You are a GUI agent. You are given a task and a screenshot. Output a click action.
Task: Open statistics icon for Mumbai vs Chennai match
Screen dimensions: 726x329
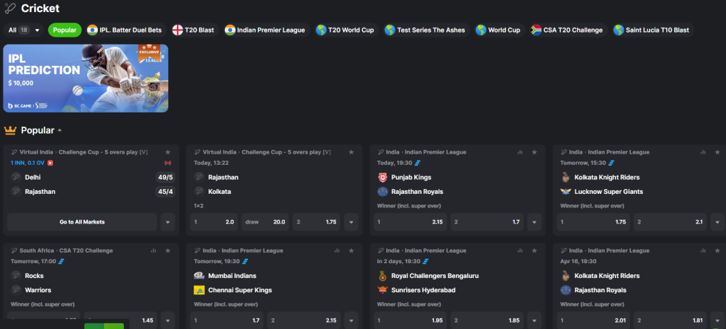337,250
